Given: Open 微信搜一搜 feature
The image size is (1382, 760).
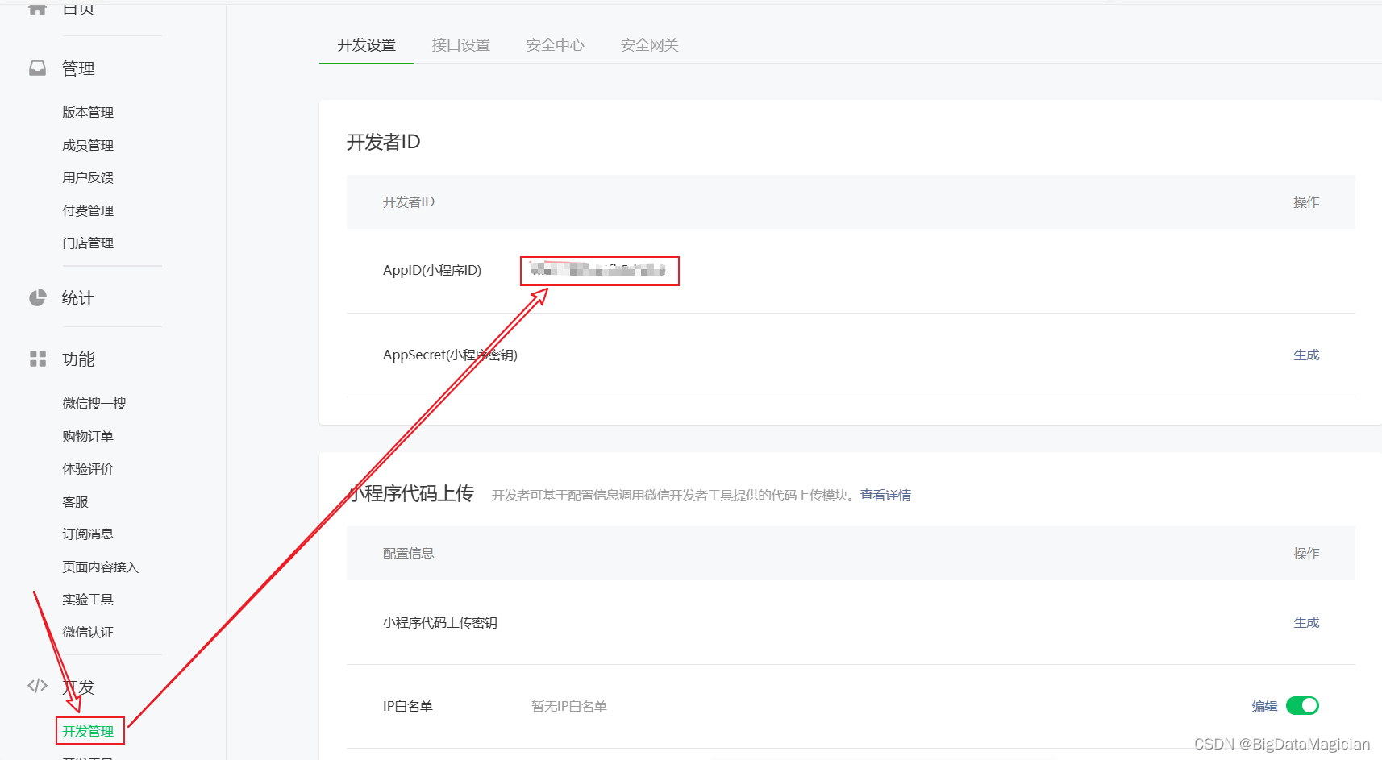Looking at the screenshot, I should coord(94,403).
